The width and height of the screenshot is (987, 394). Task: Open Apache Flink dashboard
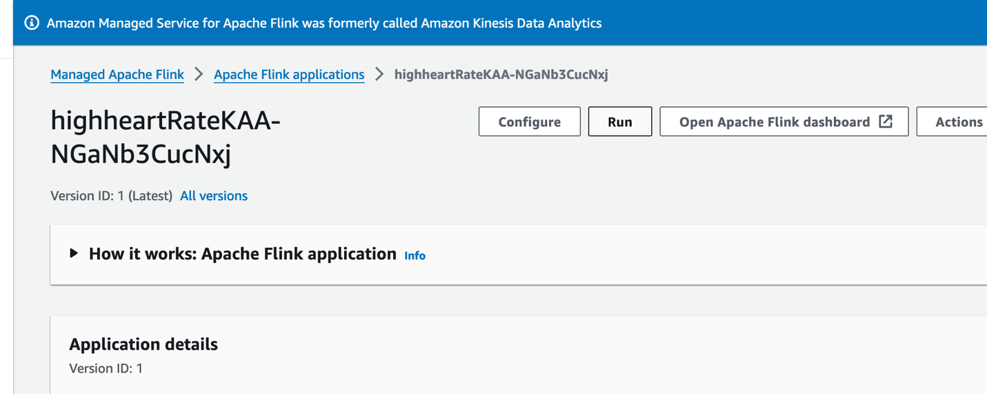pyautogui.click(x=775, y=122)
